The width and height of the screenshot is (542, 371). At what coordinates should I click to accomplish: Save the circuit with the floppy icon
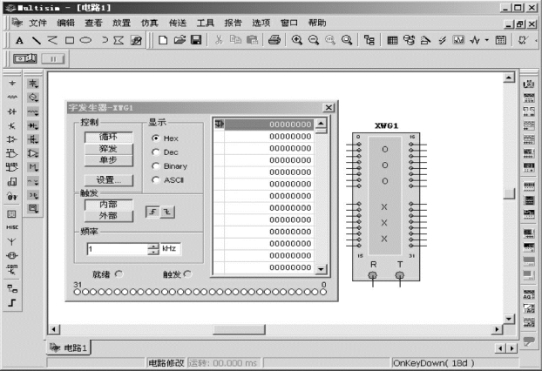(196, 40)
